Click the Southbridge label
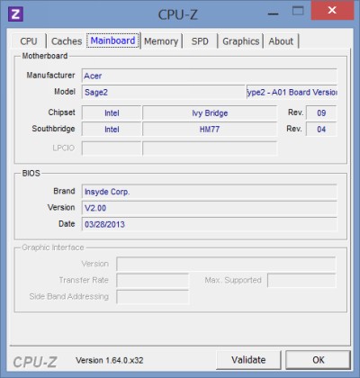Viewport: 360px width, 378px height. 53,129
